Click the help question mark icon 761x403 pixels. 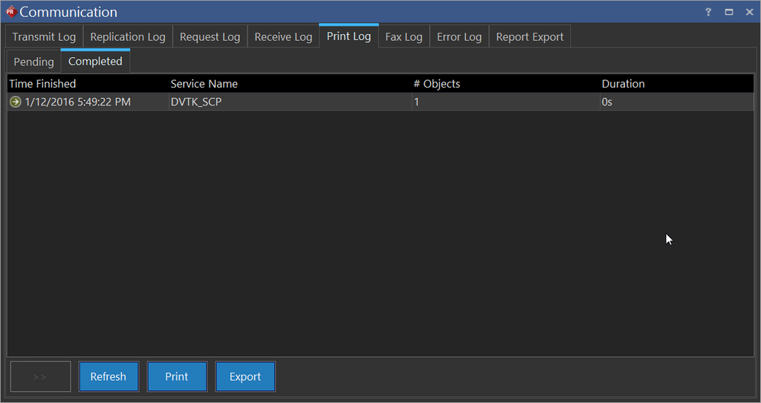pos(708,12)
